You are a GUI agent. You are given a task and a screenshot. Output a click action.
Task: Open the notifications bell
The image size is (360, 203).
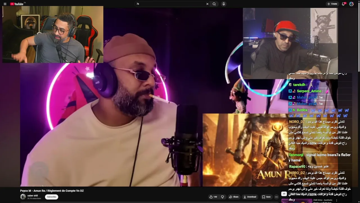(x=343, y=4)
